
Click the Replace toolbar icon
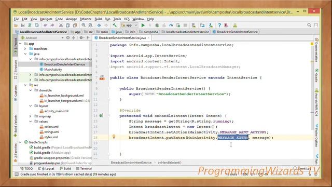(90, 25)
